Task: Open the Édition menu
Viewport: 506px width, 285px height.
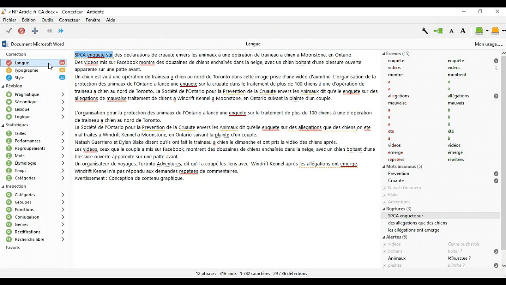Action: click(x=28, y=20)
